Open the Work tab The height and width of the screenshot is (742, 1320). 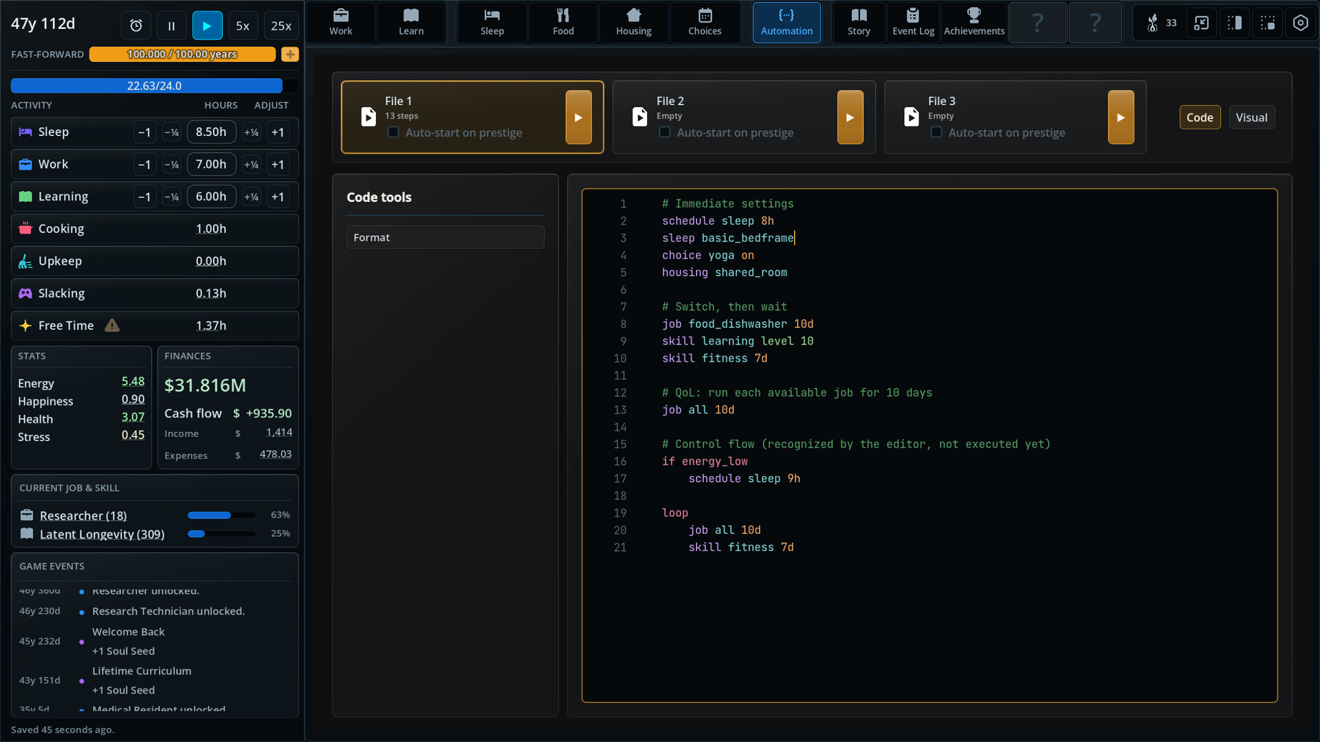point(341,23)
